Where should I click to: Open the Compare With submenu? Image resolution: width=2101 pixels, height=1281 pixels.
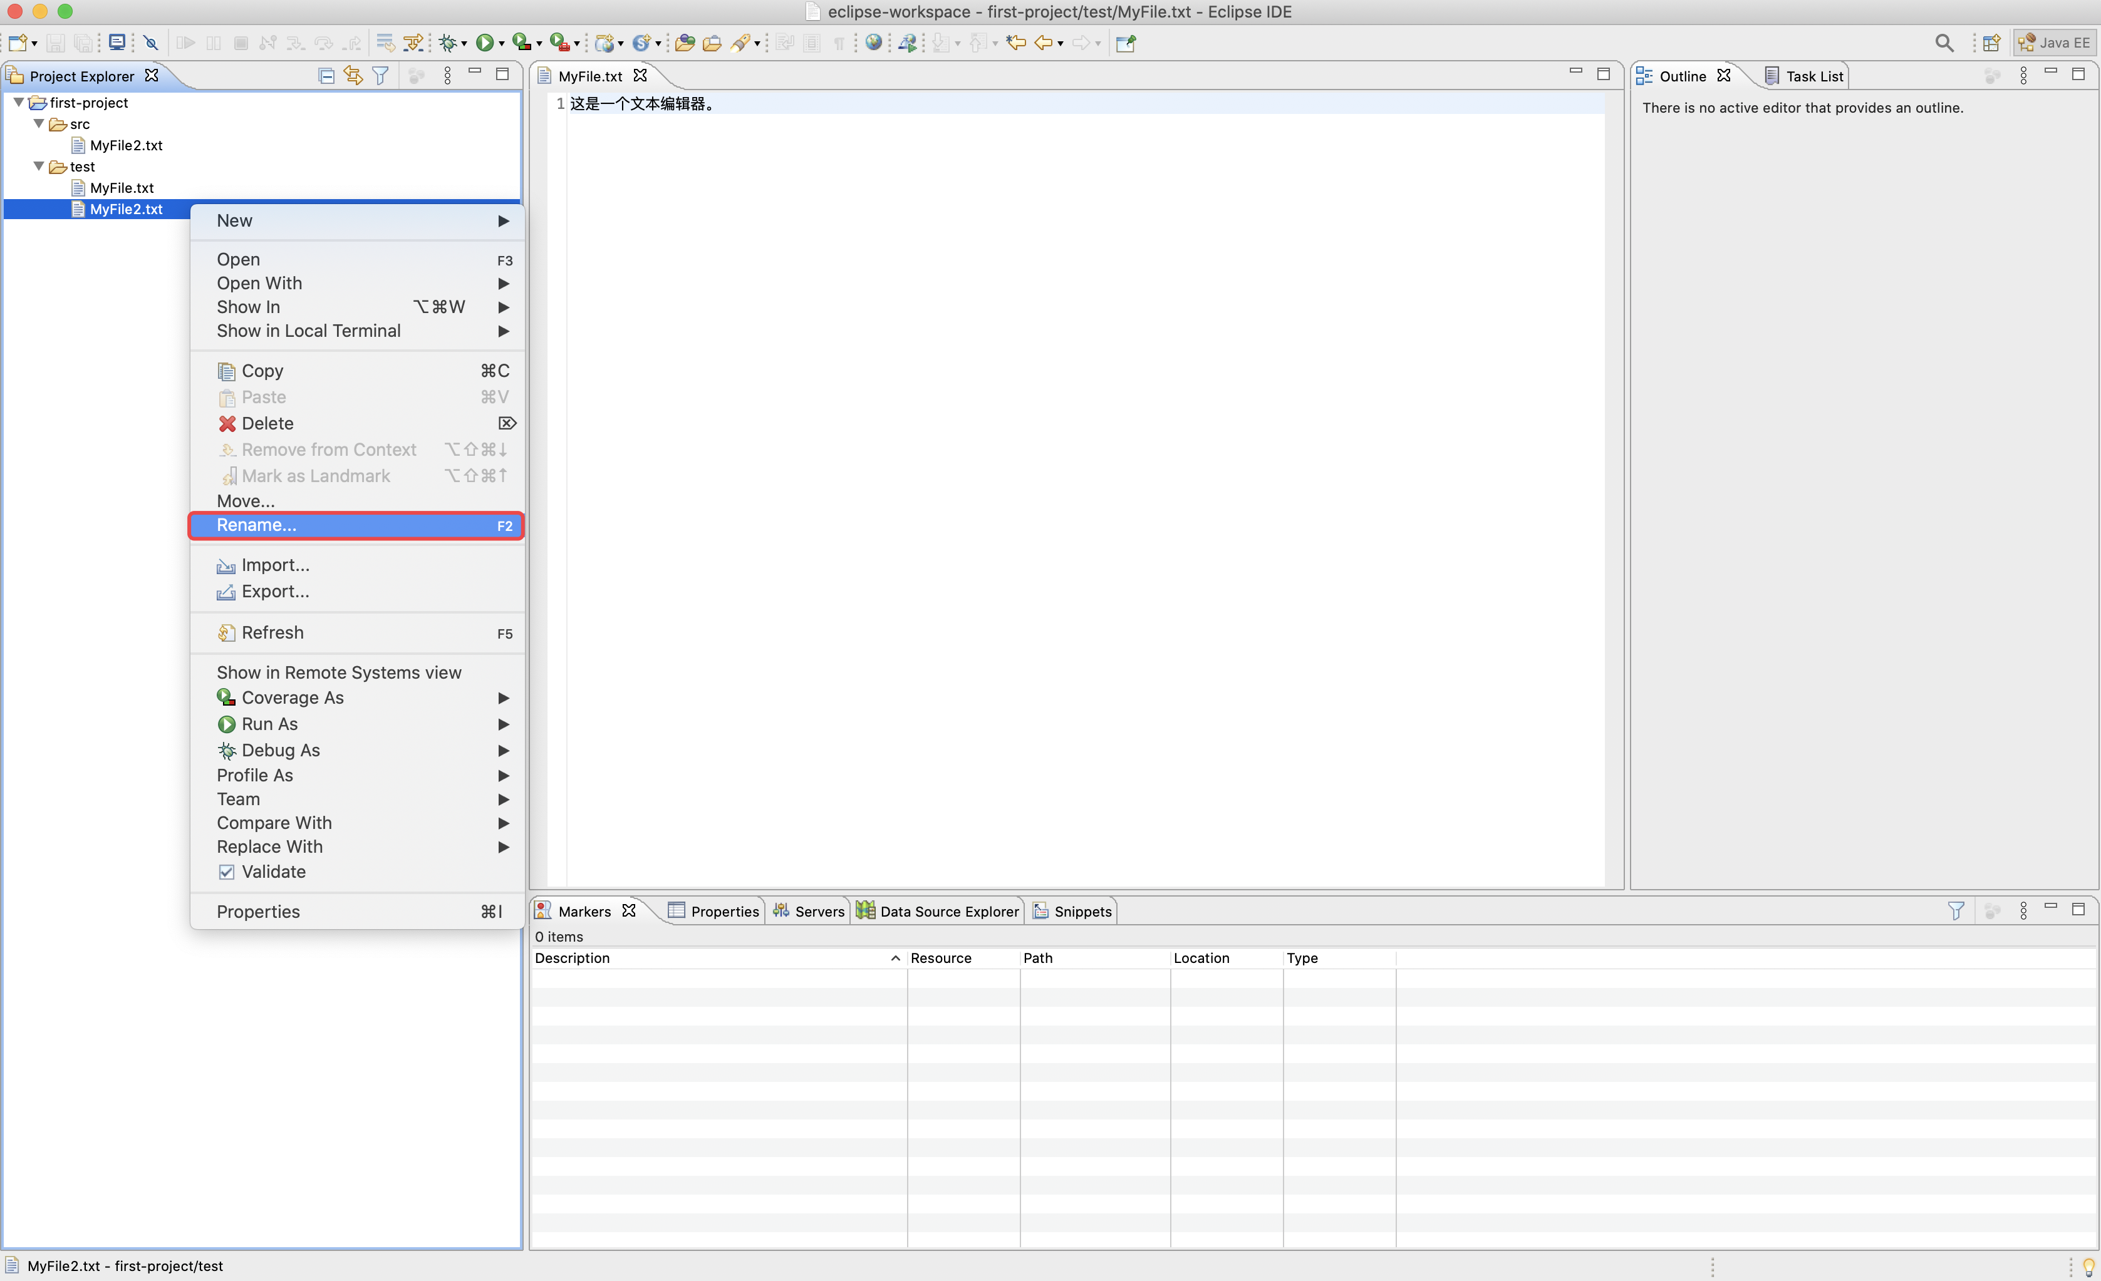coord(357,823)
